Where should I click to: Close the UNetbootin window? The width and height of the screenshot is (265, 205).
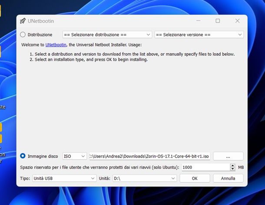tap(238, 20)
